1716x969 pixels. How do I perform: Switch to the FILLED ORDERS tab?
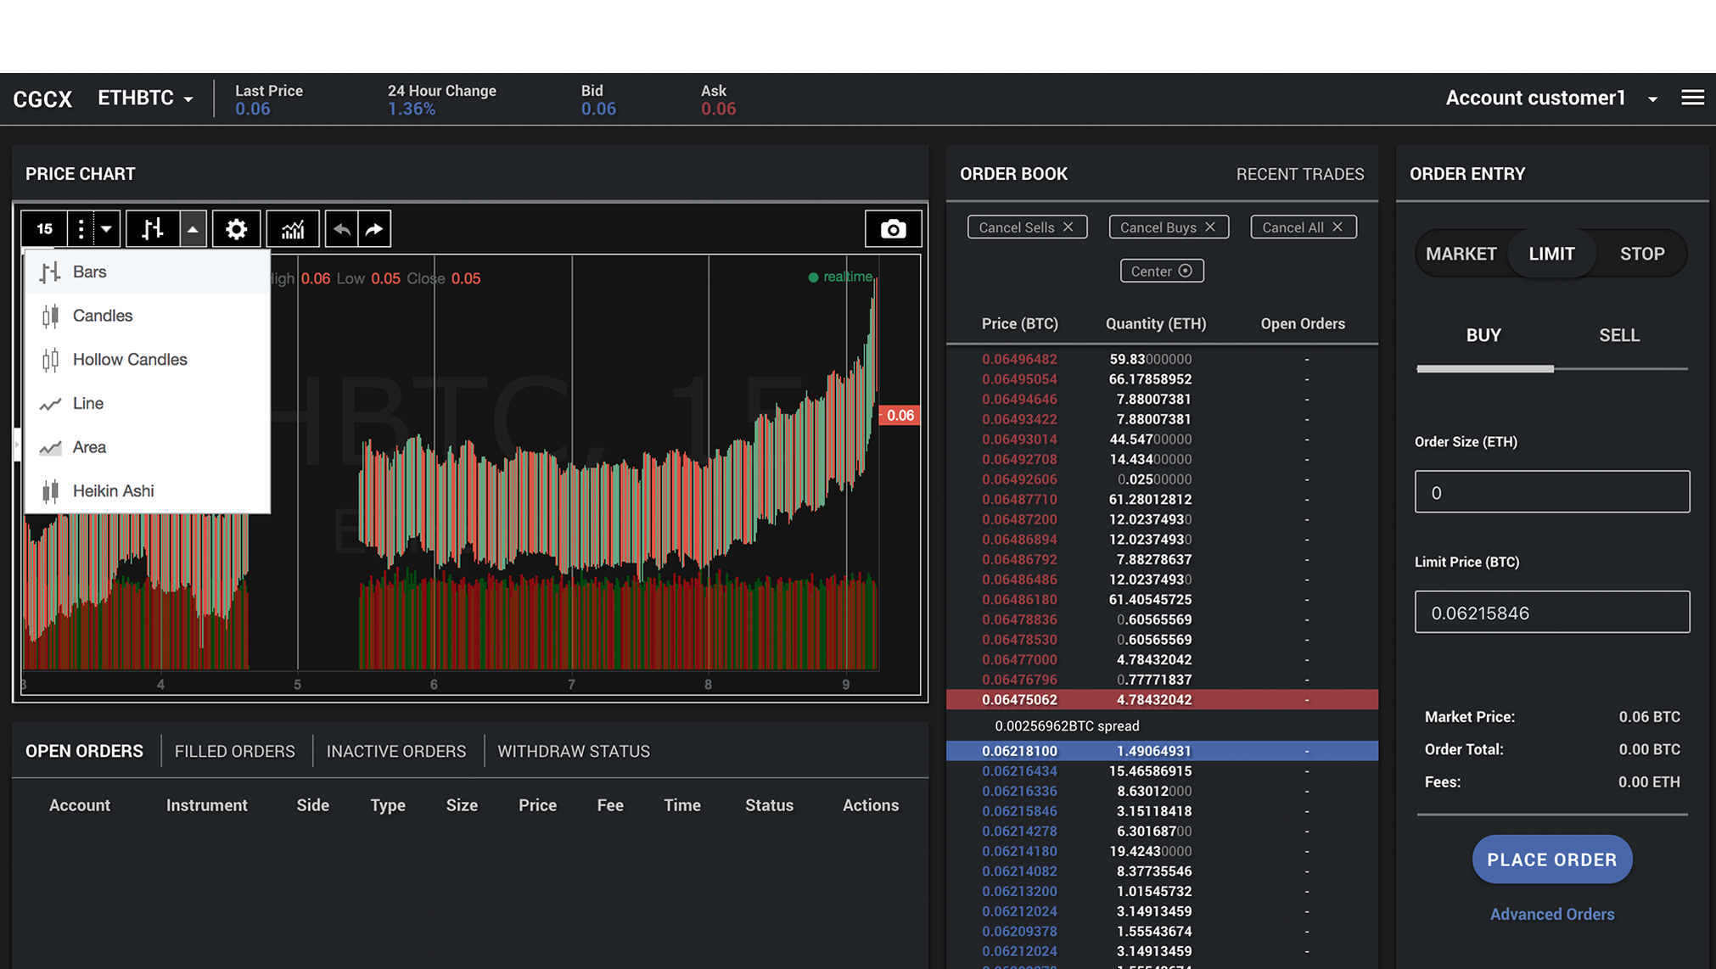(x=235, y=751)
